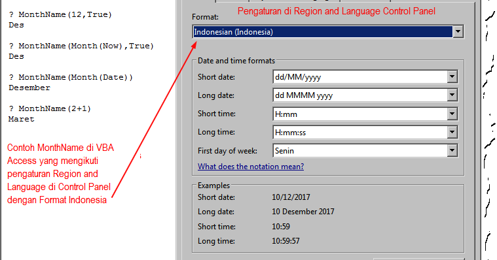Open the Format dropdown arrow
The width and height of the screenshot is (497, 260).
pyautogui.click(x=458, y=31)
